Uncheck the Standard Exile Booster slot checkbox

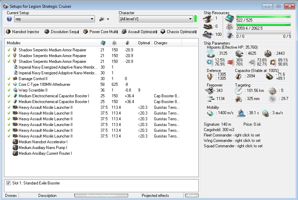[x=8, y=183]
